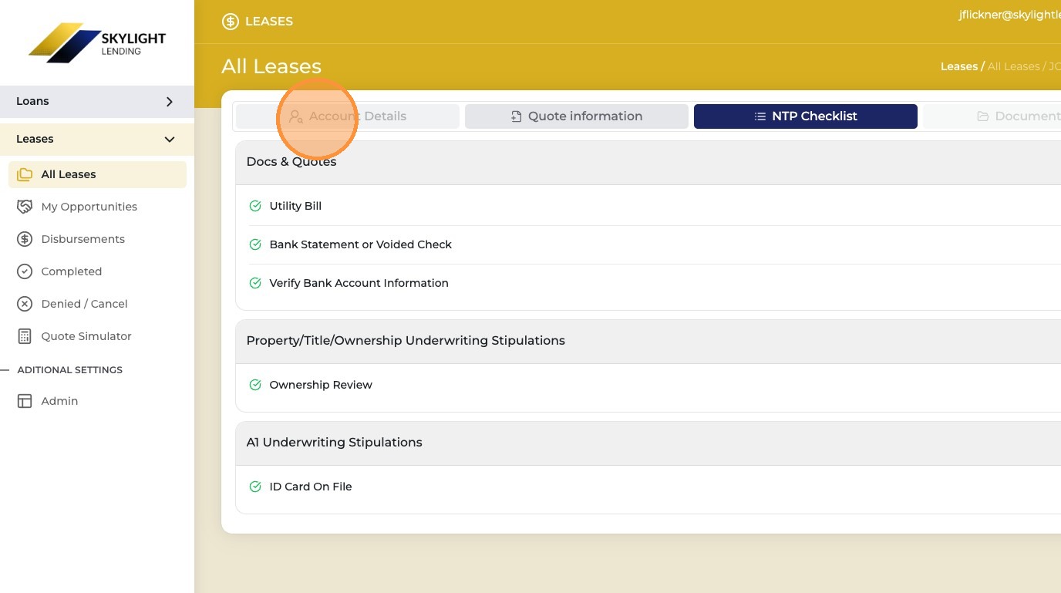
Task: Click the Admin layout icon
Action: 25,401
